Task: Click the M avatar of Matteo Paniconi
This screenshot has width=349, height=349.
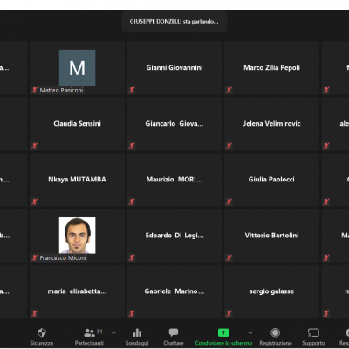Action: 77,68
